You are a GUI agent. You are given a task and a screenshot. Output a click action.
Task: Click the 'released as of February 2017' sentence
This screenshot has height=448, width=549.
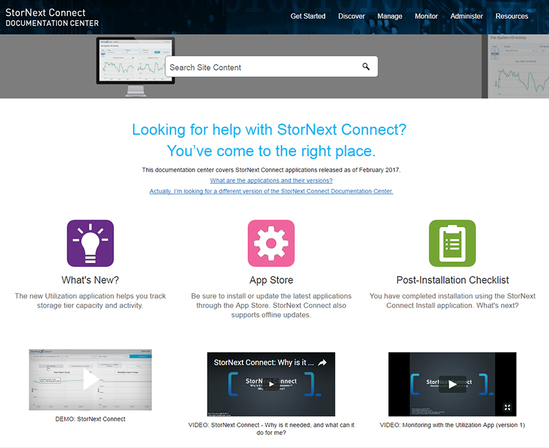272,170
